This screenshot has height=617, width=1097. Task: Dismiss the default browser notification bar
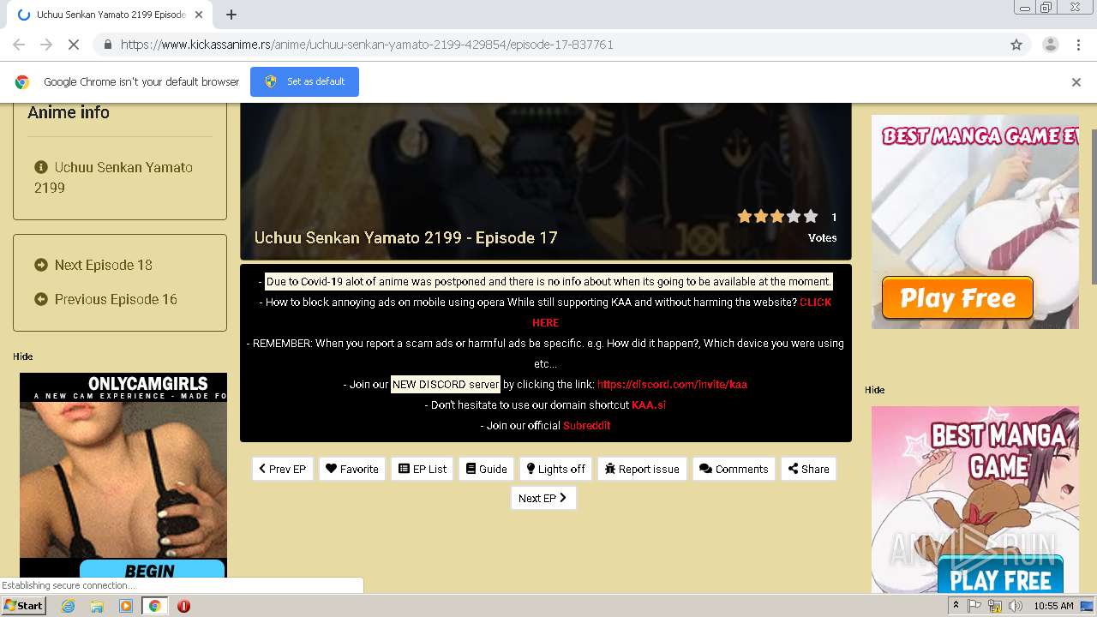click(x=1076, y=82)
